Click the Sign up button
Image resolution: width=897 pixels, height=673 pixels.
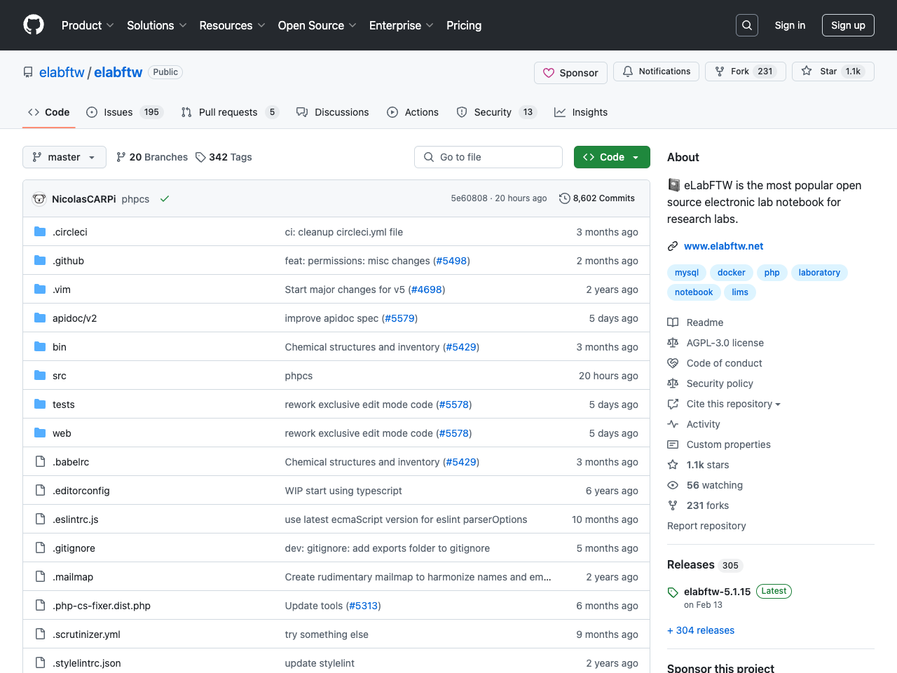848,25
